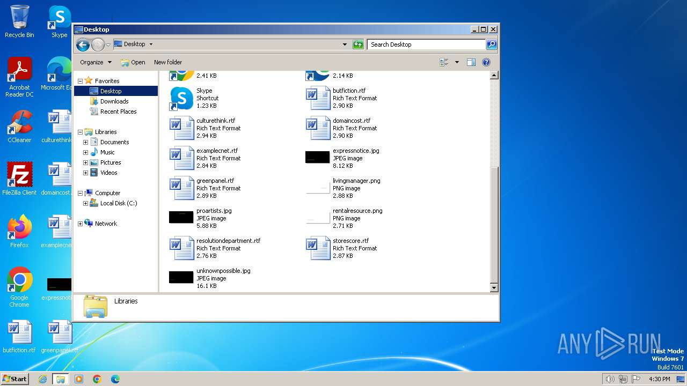Open the Organize menu
687x386 pixels.
pos(96,62)
